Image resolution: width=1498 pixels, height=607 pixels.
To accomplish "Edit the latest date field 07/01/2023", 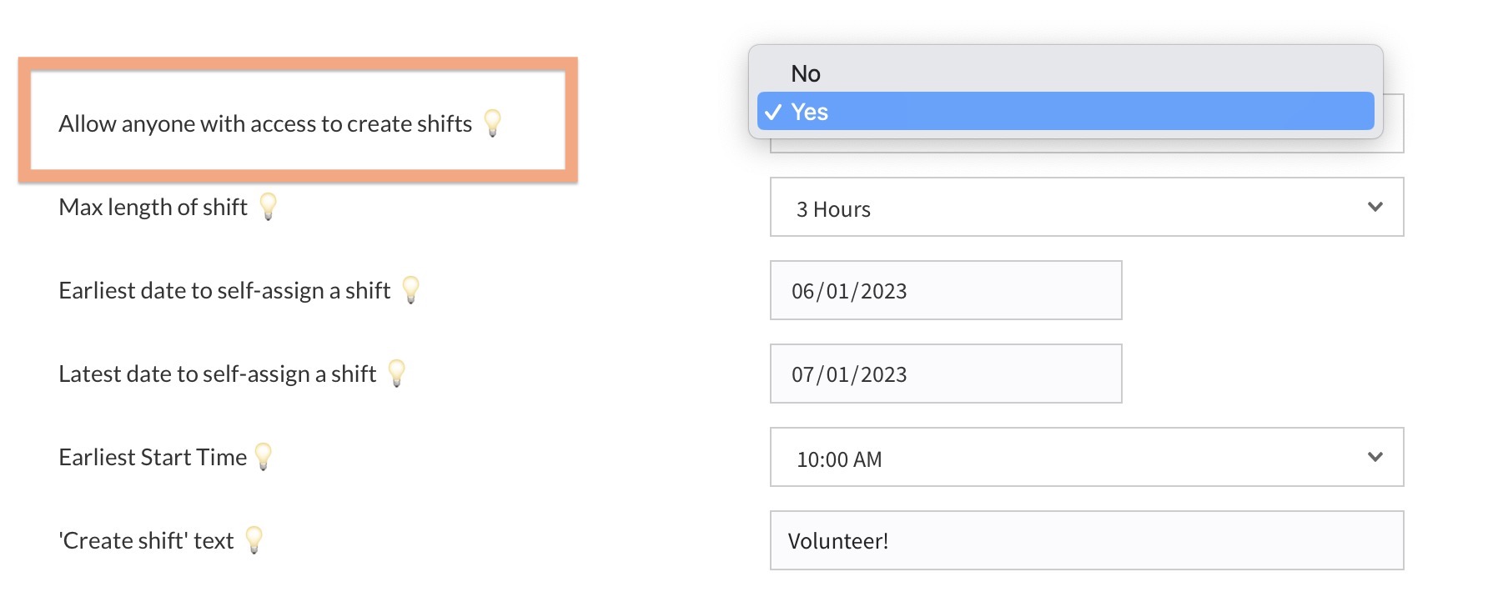I will (945, 374).
